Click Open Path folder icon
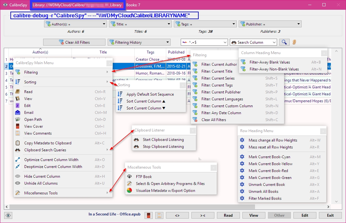The image size is (346, 223). pos(18,120)
